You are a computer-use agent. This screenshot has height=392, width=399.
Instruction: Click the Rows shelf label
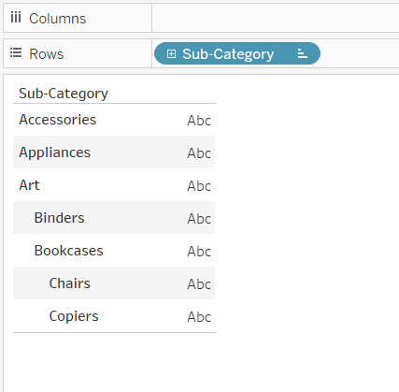tap(47, 54)
